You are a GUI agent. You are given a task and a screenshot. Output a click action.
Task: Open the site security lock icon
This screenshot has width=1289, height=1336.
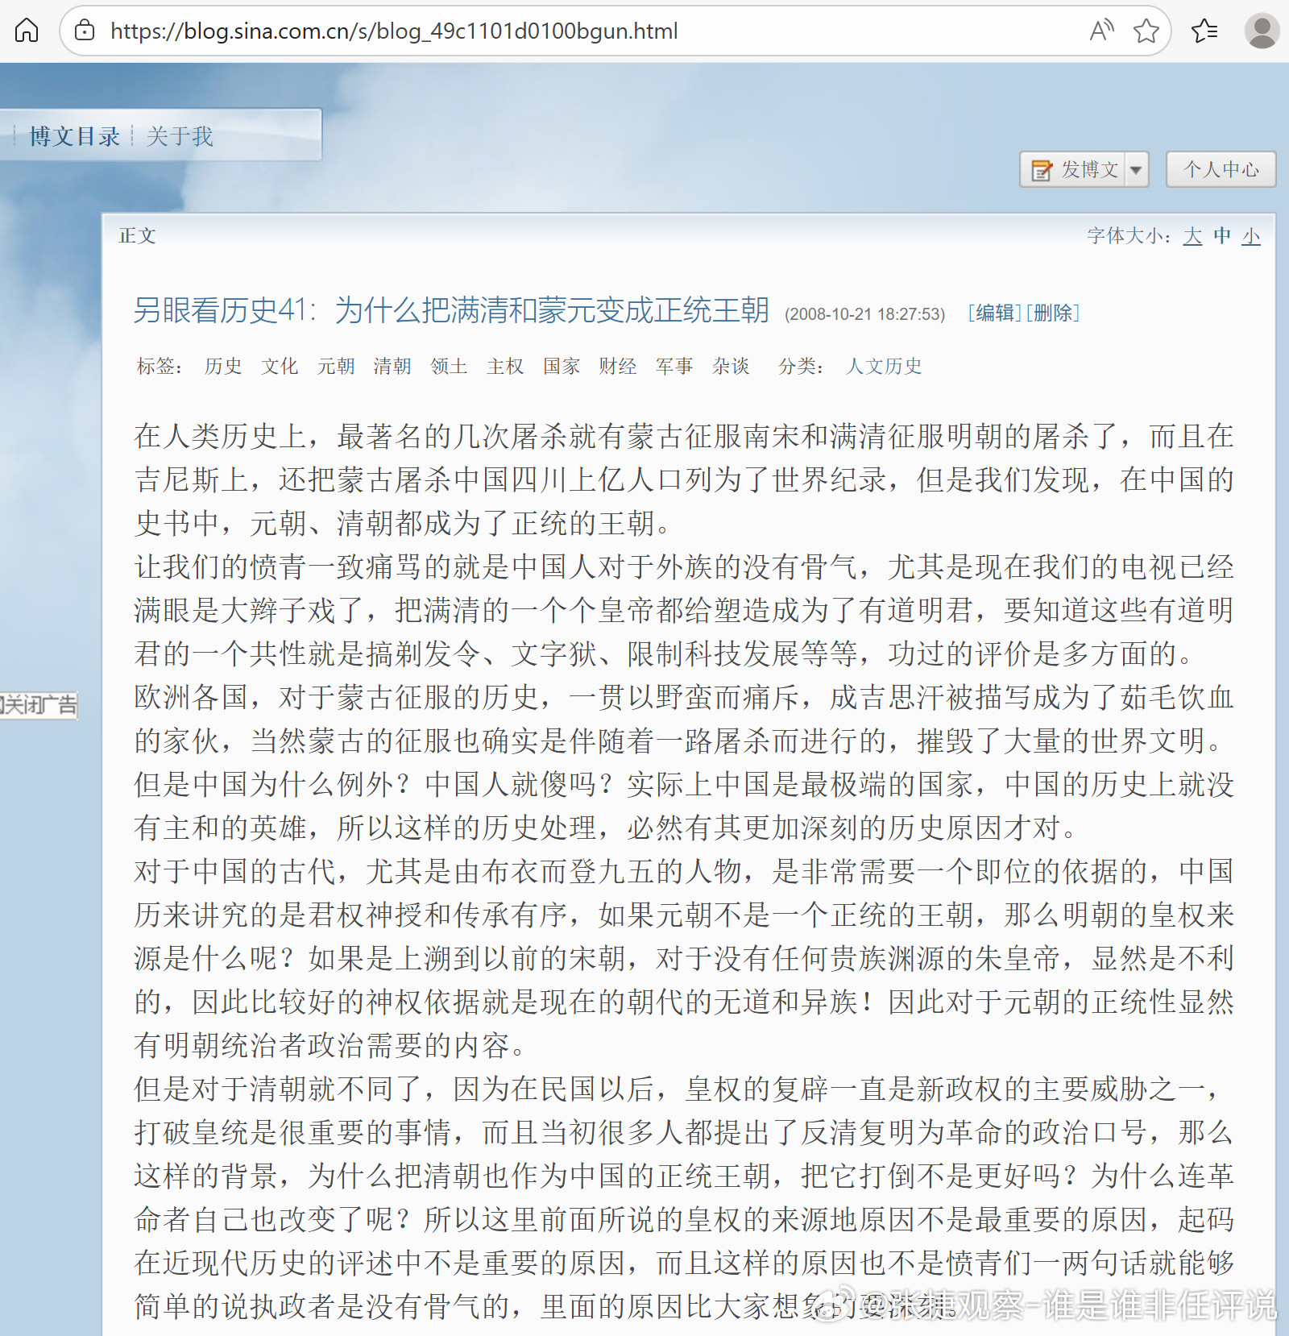coord(85,31)
